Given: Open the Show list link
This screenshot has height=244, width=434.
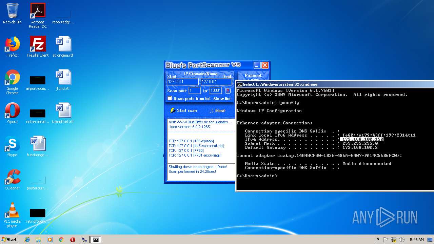Looking at the screenshot, I should click(222, 99).
